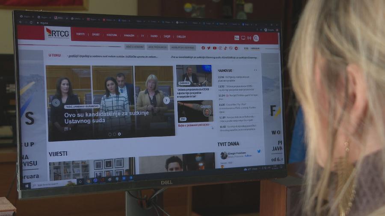Screen dimensions: 385x216
Task: Open RTCG's YouTube channel icon
Action: (x=214, y=48)
